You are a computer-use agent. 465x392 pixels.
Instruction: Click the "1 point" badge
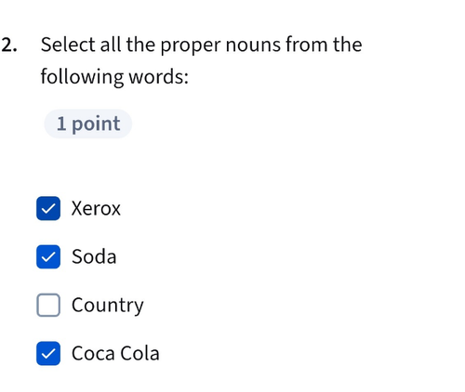[88, 124]
